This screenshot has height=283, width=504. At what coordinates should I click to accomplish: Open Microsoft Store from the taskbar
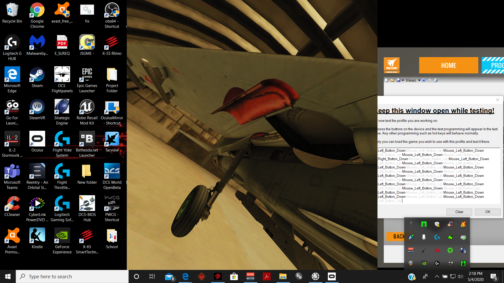pyautogui.click(x=234, y=276)
